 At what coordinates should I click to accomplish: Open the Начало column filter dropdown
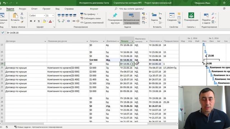pyautogui.click(x=132, y=42)
